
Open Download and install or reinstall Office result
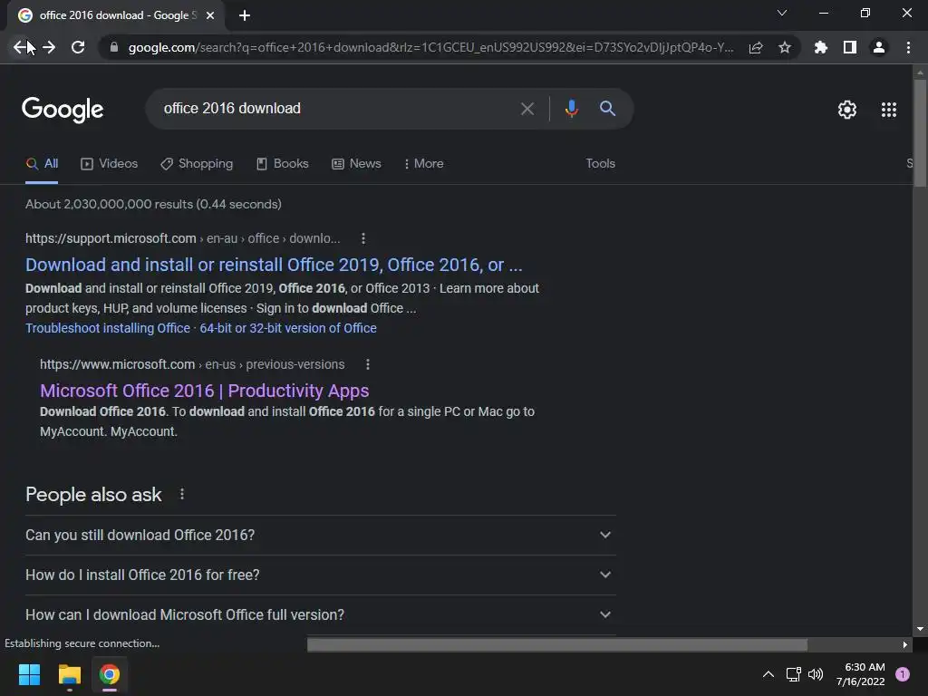coord(274,265)
